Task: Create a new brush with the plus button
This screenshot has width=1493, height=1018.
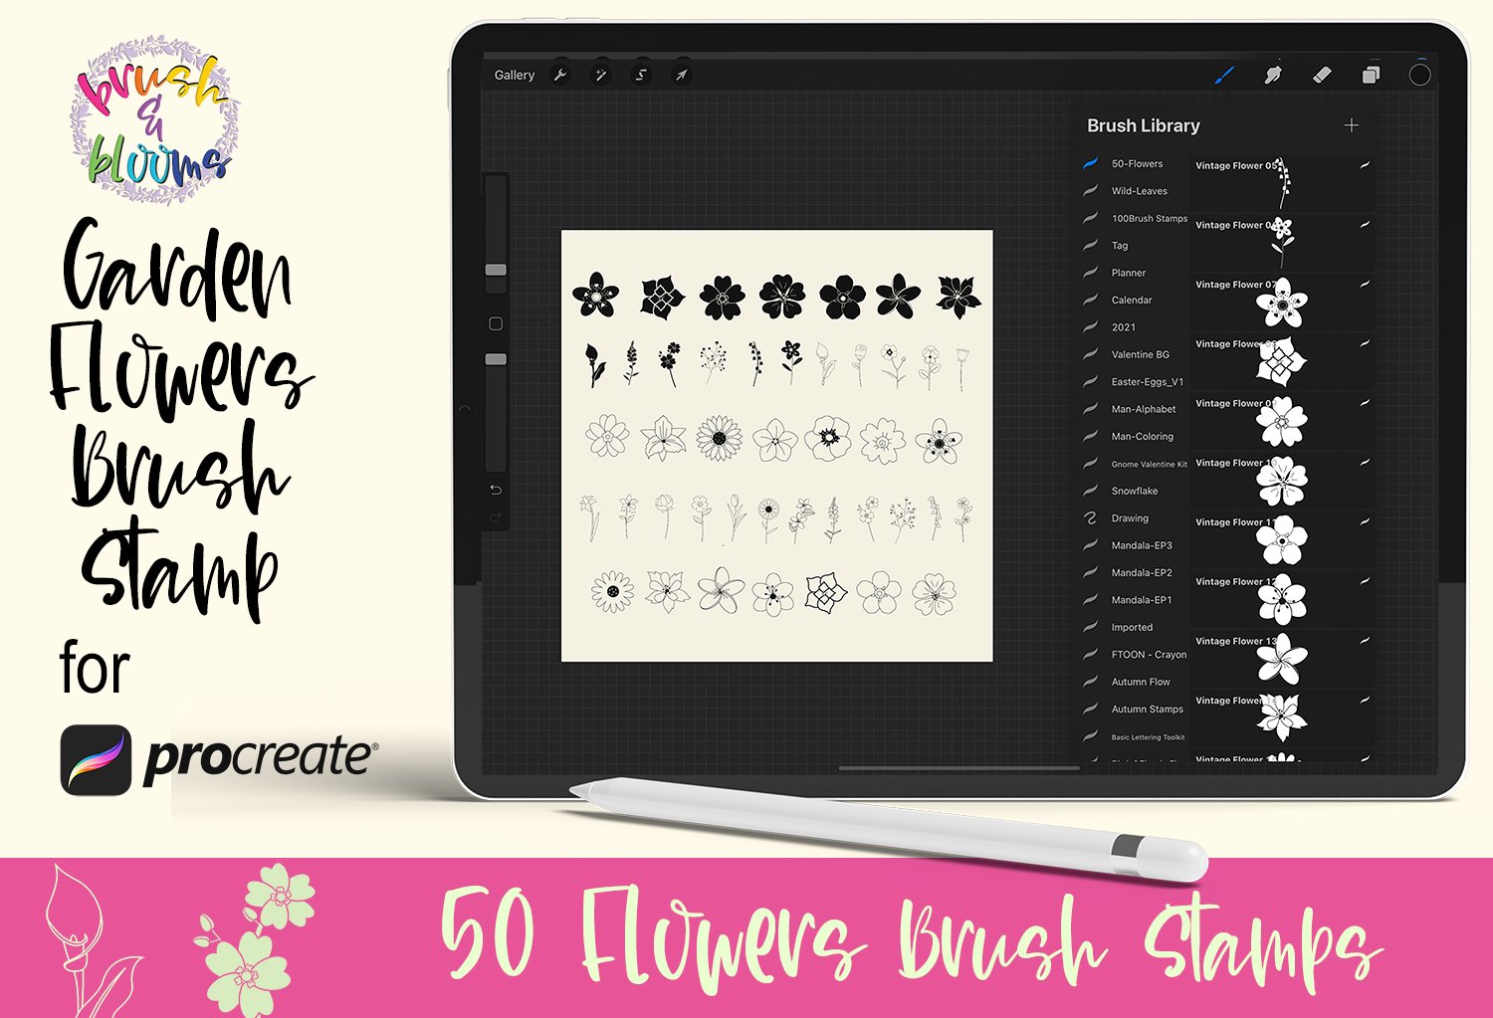Action: (x=1353, y=125)
